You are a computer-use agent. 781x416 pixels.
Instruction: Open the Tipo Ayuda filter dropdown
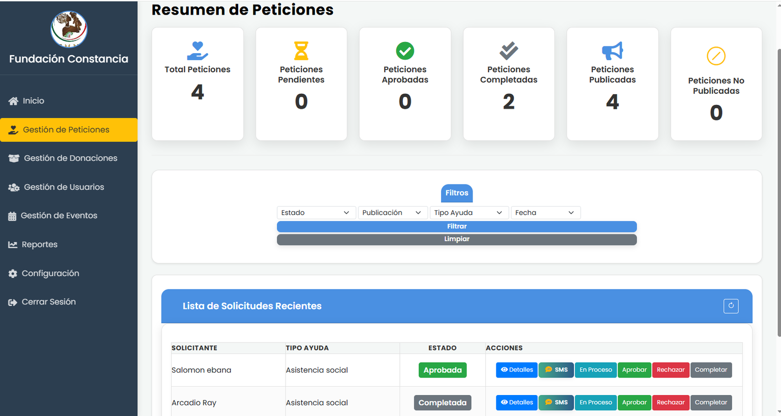pos(469,213)
